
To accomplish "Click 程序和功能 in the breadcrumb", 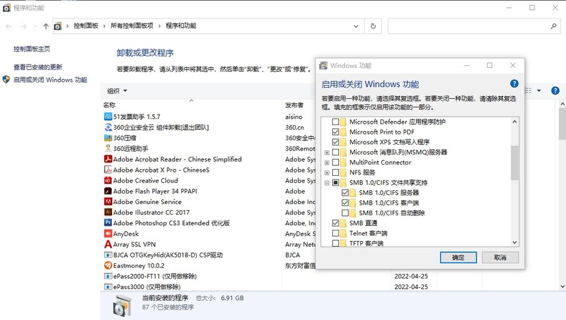I will pyautogui.click(x=181, y=26).
